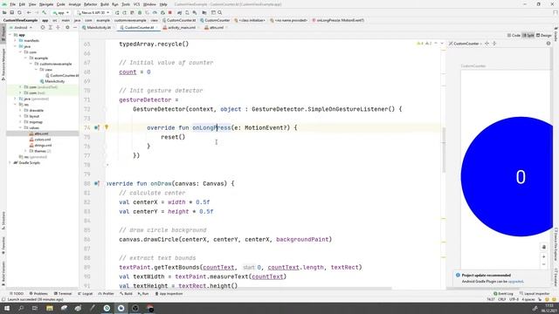Open Resource Manager side panel tab
This screenshot has height=314, width=559.
[x=3, y=65]
